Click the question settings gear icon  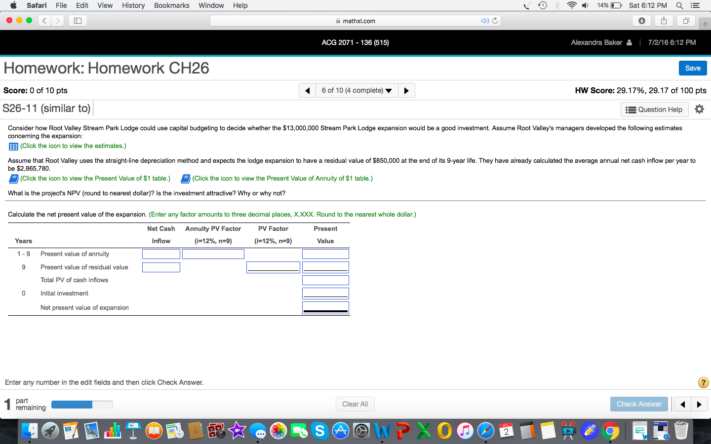[x=700, y=109]
